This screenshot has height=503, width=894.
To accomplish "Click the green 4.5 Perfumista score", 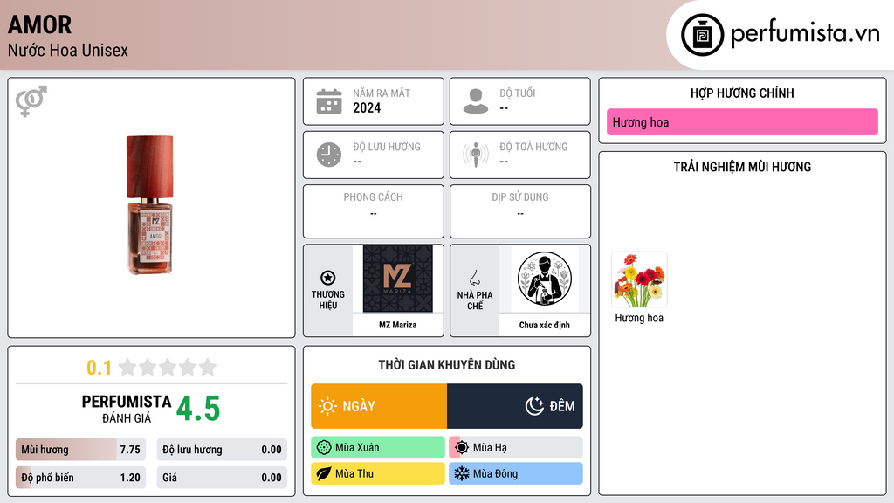I will pos(198,409).
